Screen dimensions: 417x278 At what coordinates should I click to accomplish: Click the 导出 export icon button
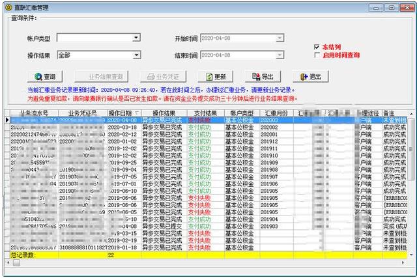(x=263, y=77)
